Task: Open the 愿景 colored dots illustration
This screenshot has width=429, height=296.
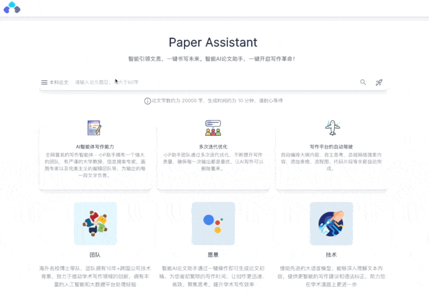Action: coord(213,224)
